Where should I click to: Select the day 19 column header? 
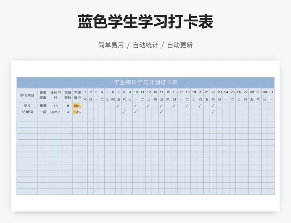click(x=194, y=92)
